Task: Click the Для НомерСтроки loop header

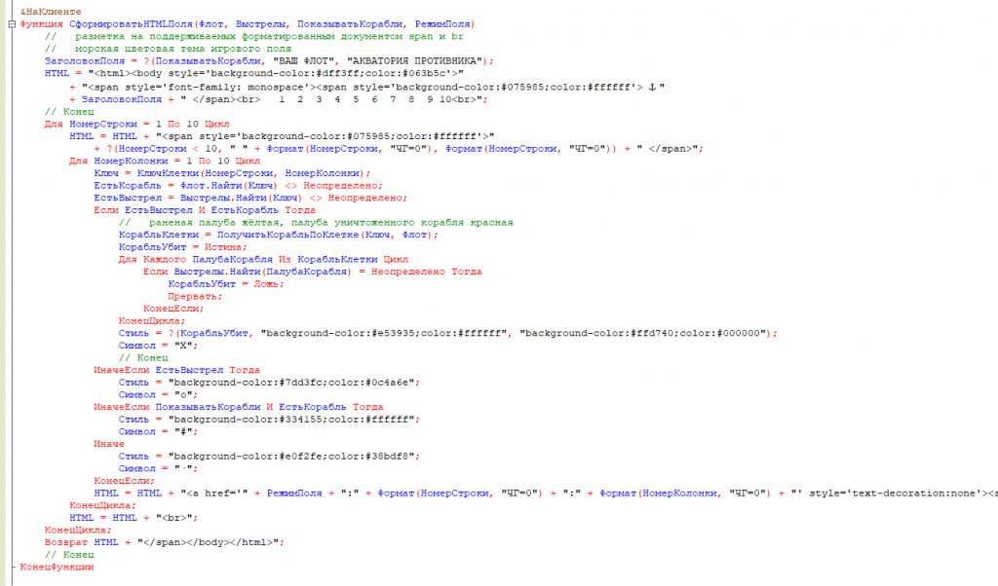Action: (x=136, y=124)
